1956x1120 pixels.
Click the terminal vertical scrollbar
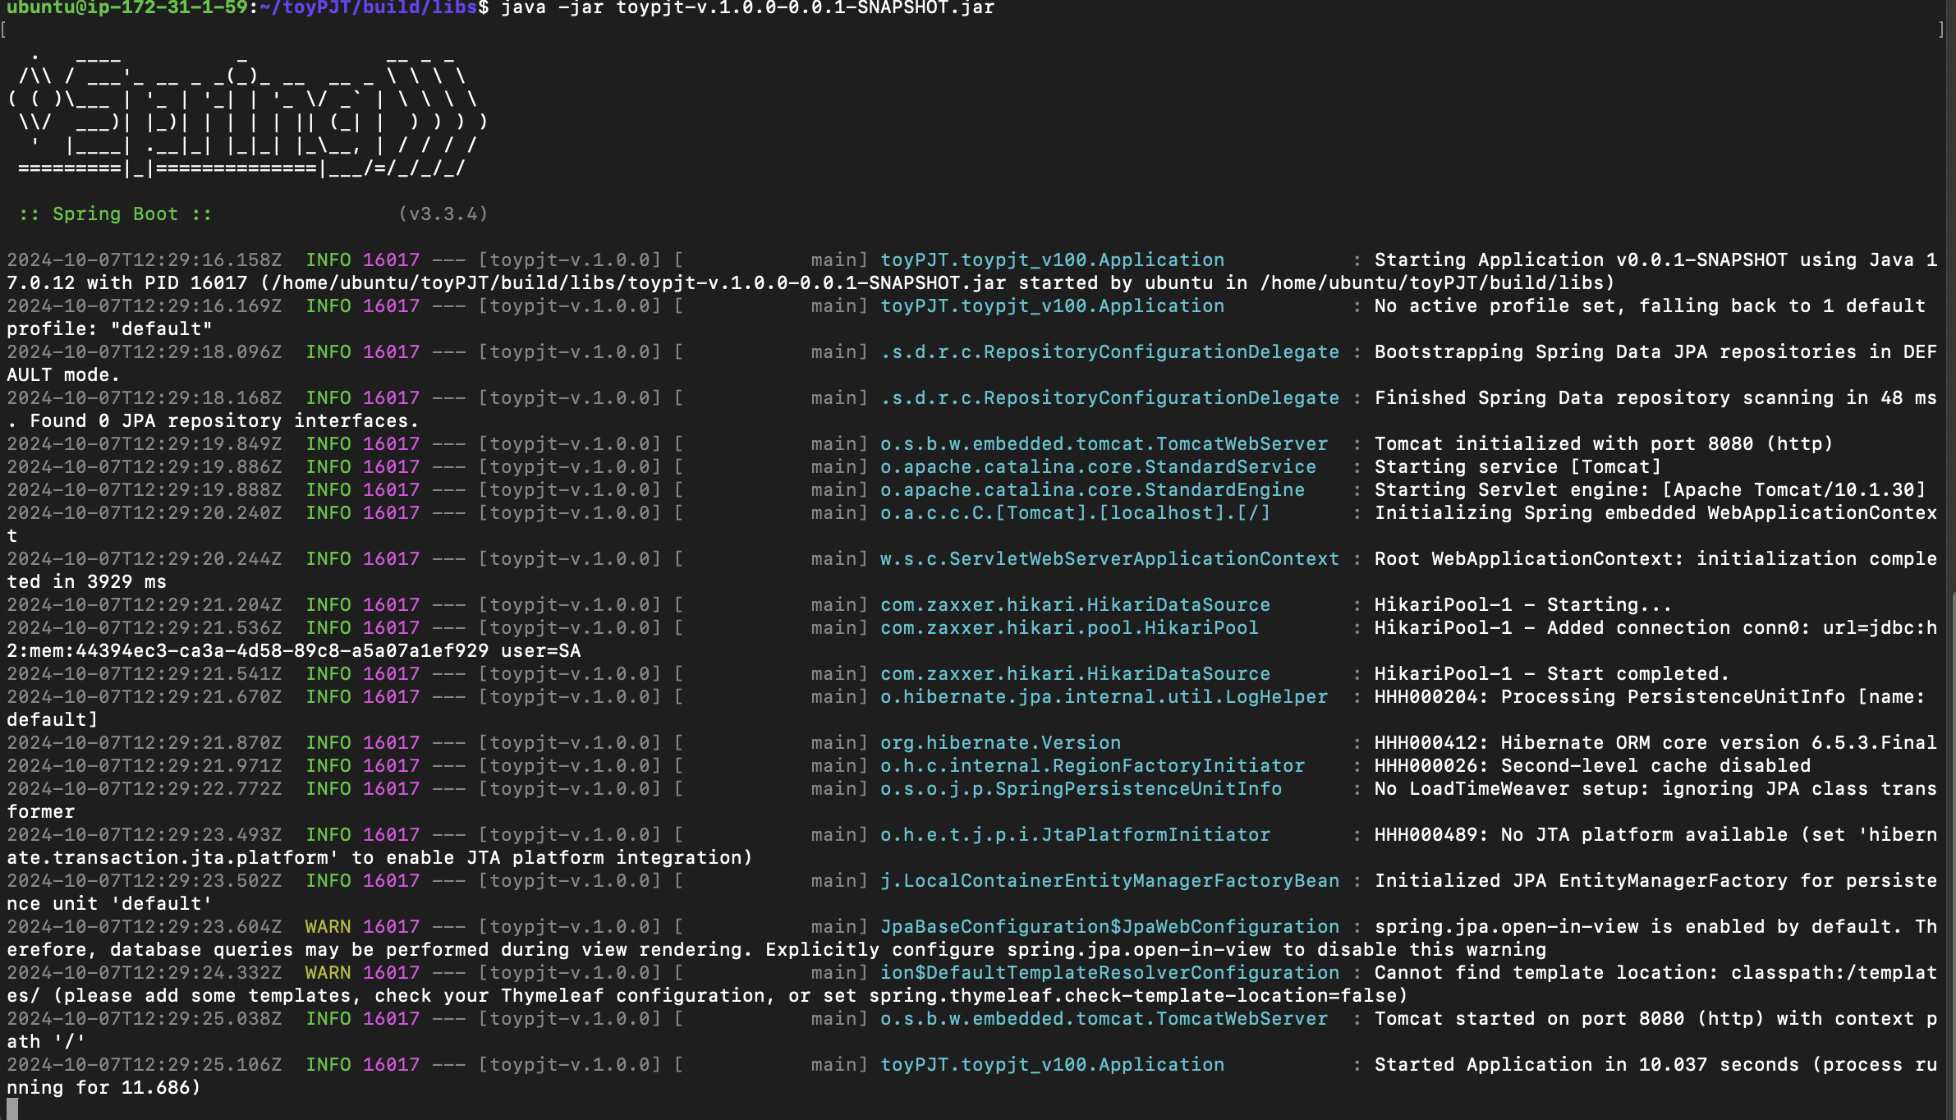1951,854
